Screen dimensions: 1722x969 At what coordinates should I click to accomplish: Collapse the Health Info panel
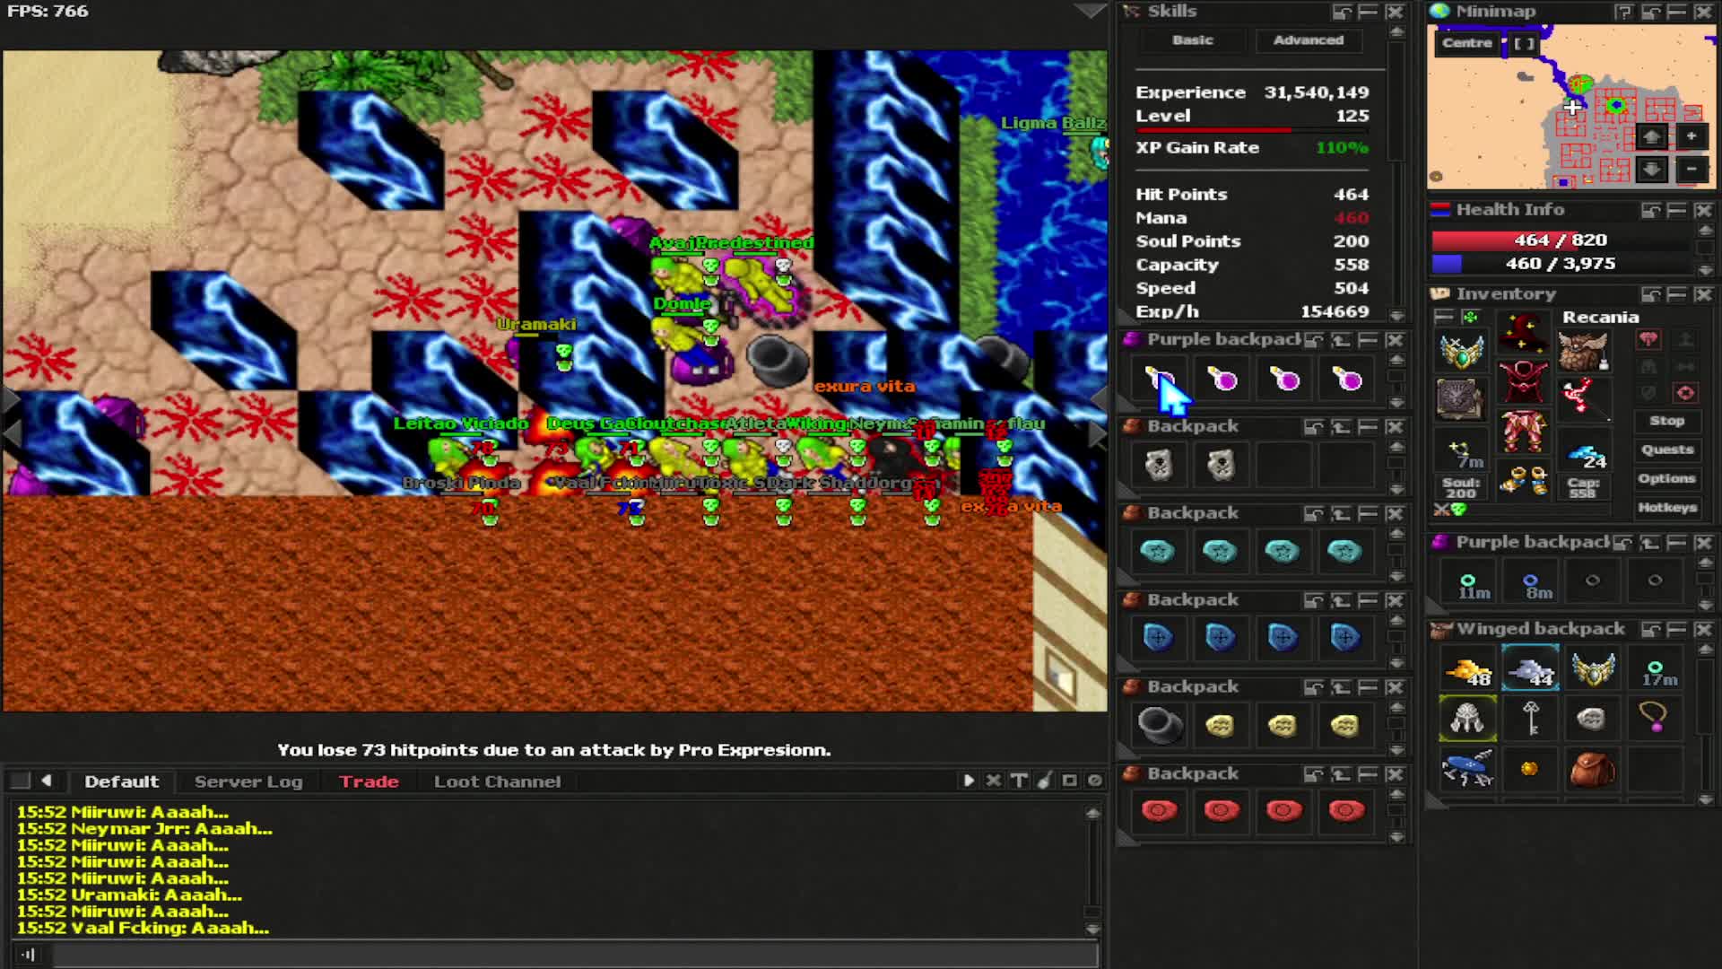1677,210
